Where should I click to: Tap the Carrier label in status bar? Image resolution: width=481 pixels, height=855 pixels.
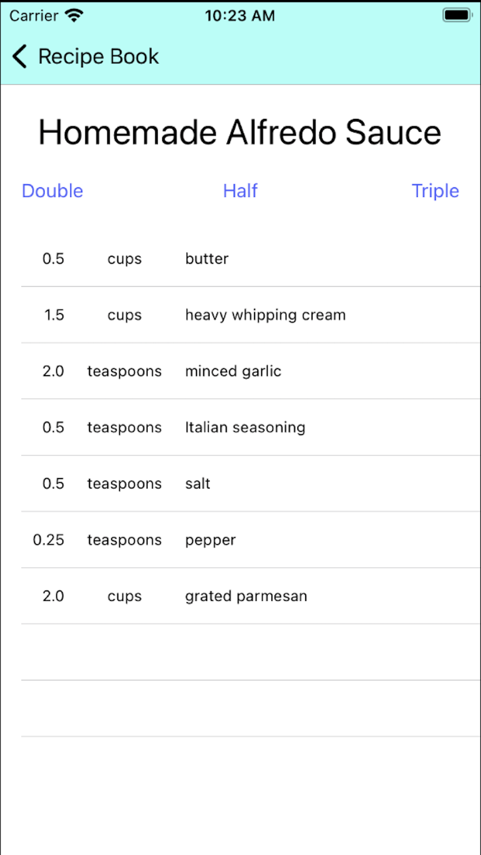(x=34, y=15)
